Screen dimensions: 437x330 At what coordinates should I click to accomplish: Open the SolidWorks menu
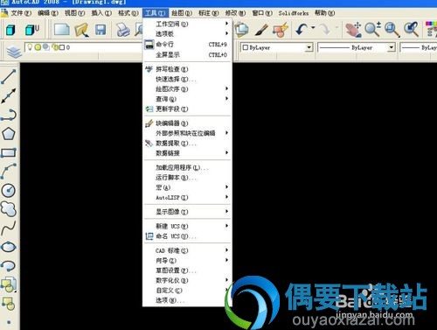click(293, 13)
